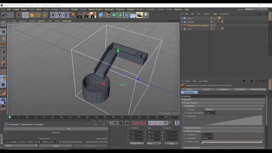The image size is (272, 153).
Task: Click the Bend deformer icon
Action: tap(127, 15)
